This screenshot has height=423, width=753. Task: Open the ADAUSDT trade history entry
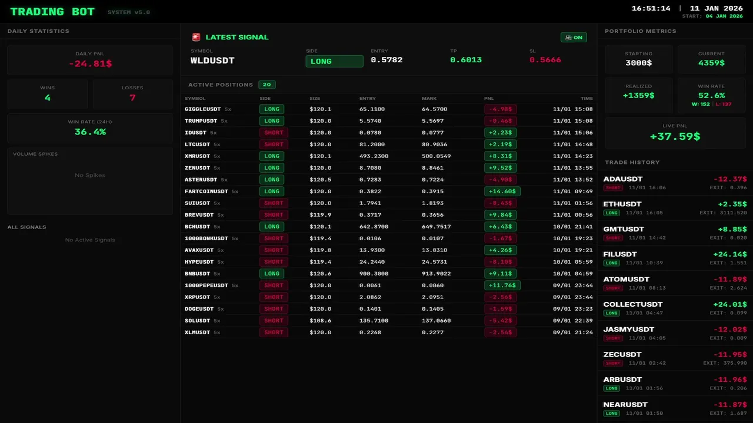click(x=675, y=183)
